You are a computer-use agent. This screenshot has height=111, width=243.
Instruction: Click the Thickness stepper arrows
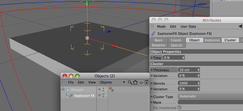coord(198,70)
